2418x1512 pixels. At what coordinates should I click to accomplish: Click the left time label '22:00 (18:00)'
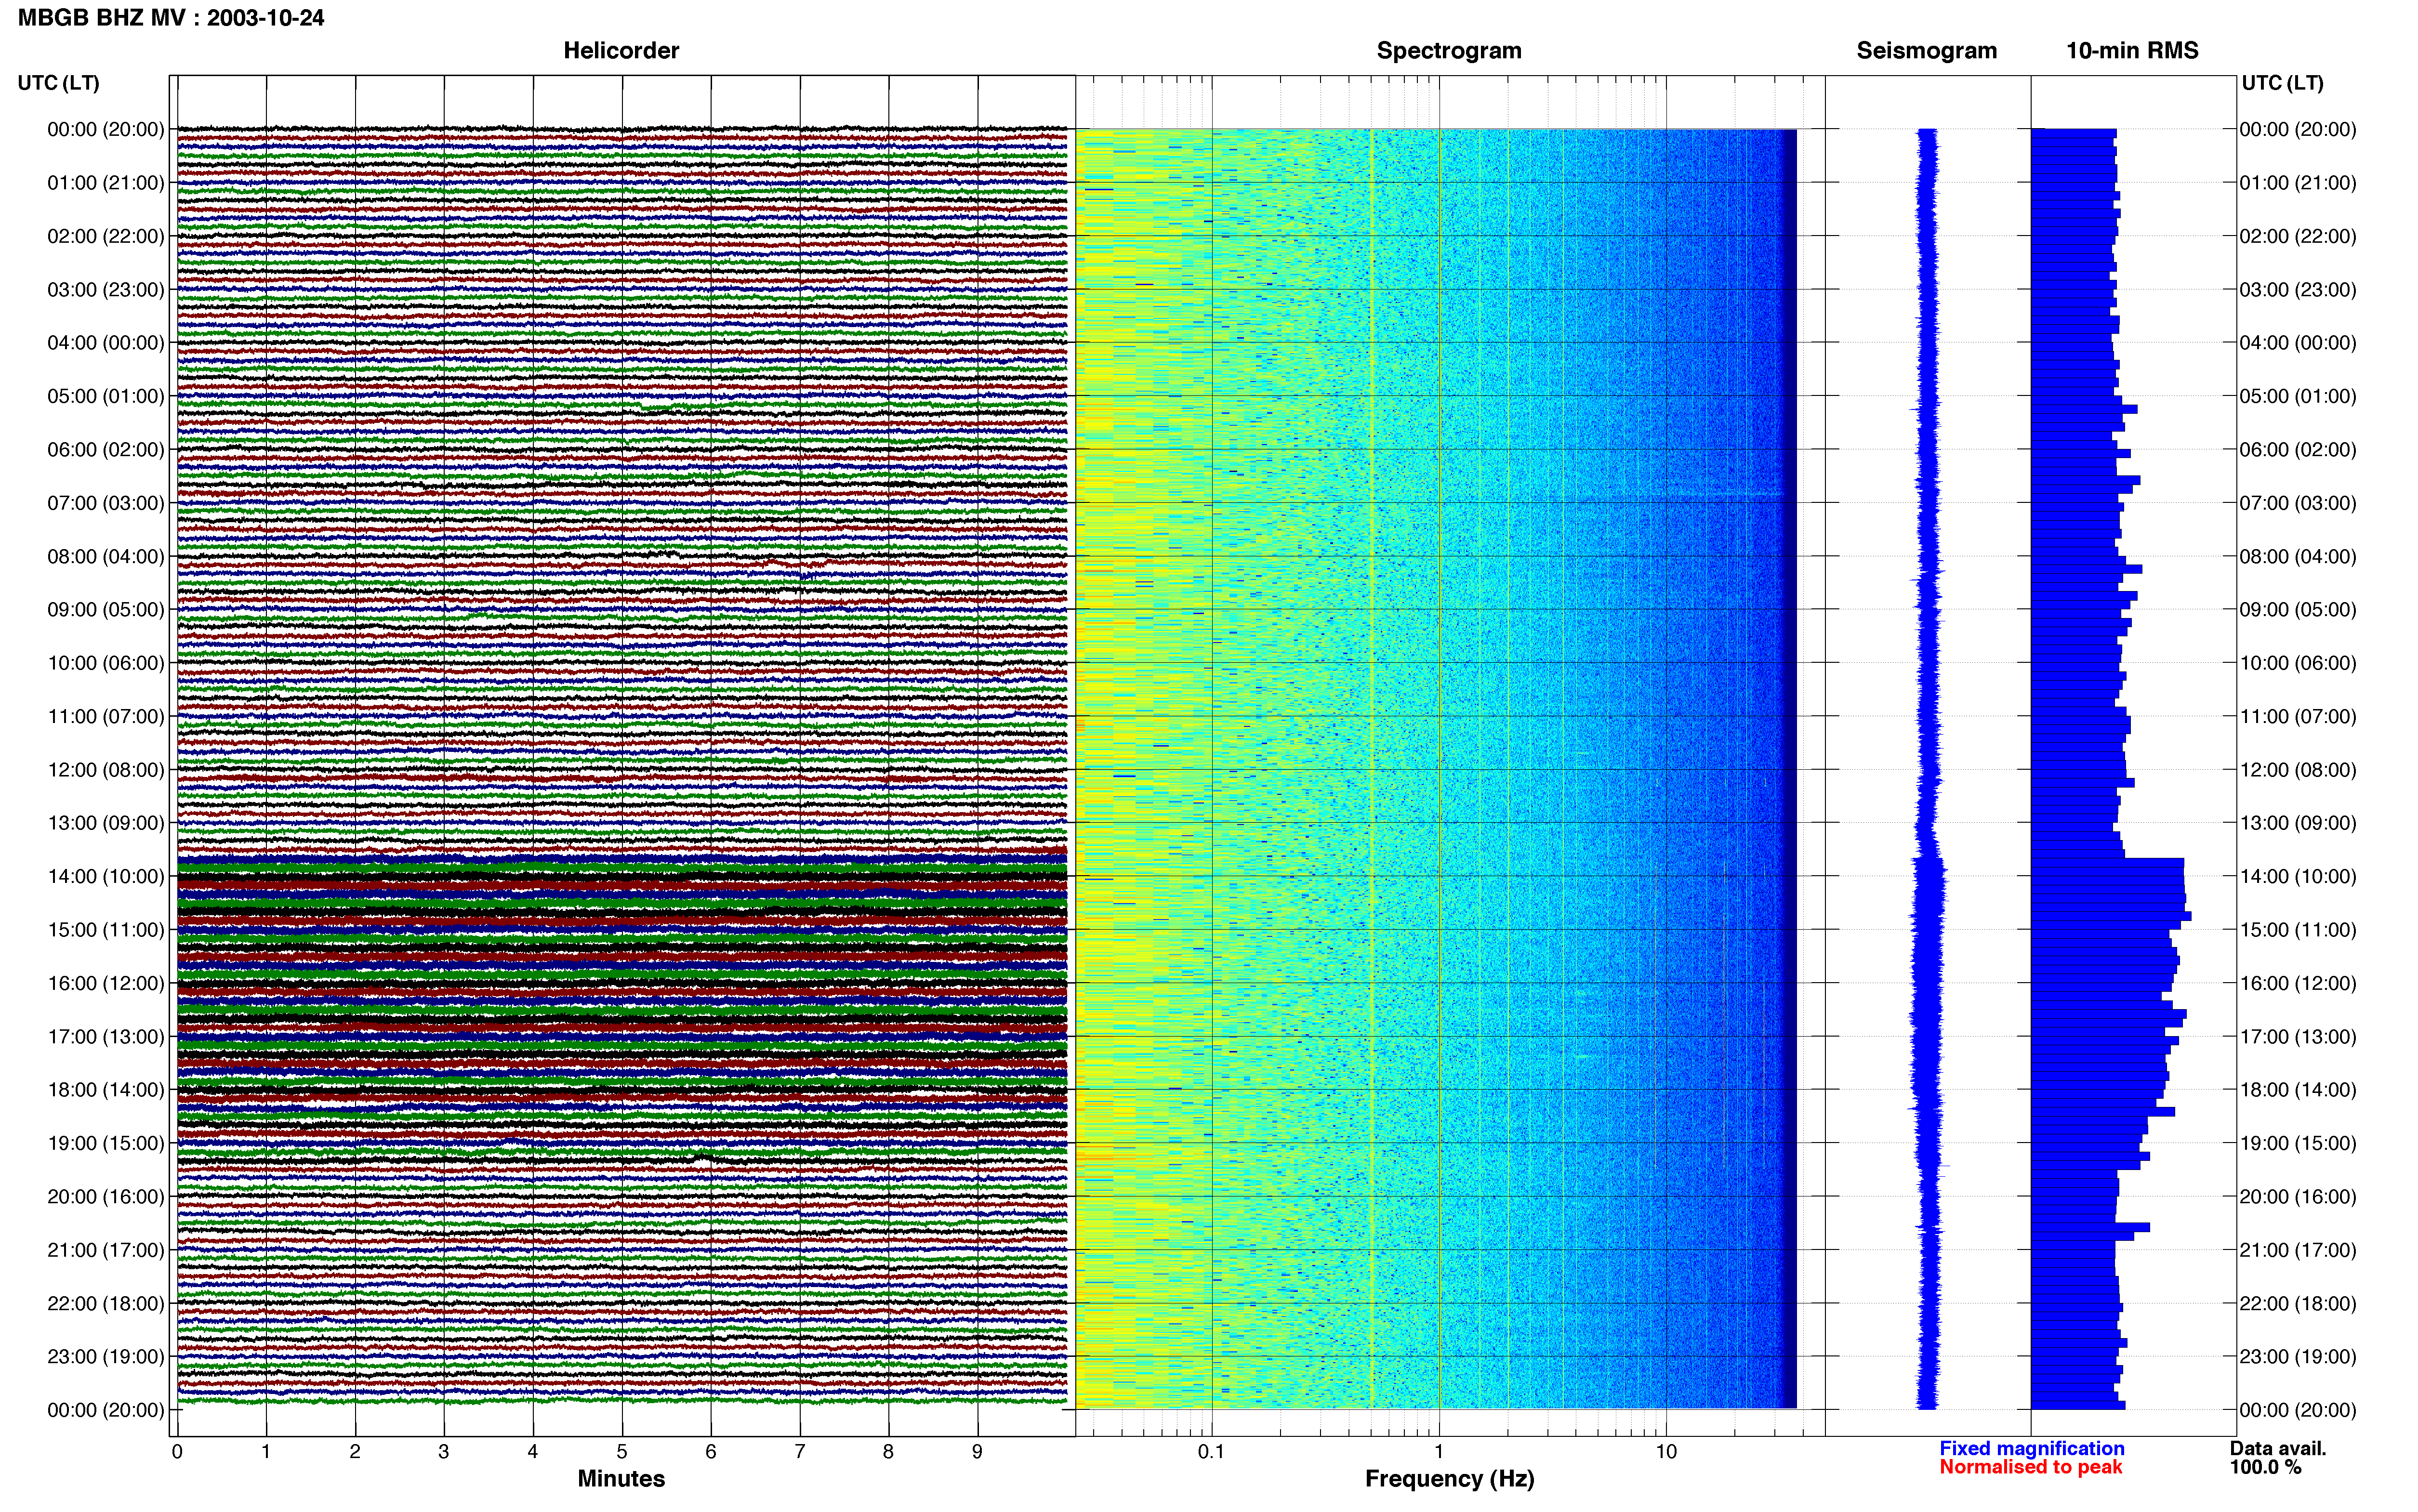106,1303
